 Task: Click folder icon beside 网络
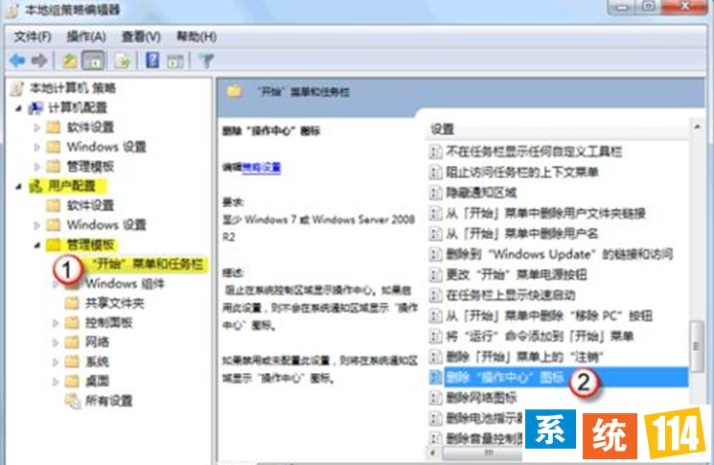coord(72,342)
